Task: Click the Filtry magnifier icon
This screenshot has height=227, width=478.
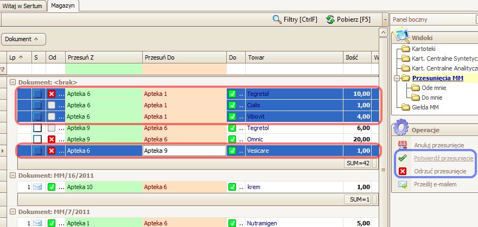Action: [x=277, y=20]
